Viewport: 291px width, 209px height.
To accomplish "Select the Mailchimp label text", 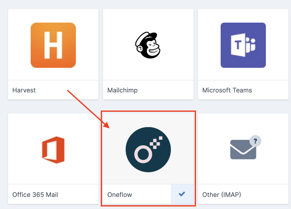I will (122, 90).
